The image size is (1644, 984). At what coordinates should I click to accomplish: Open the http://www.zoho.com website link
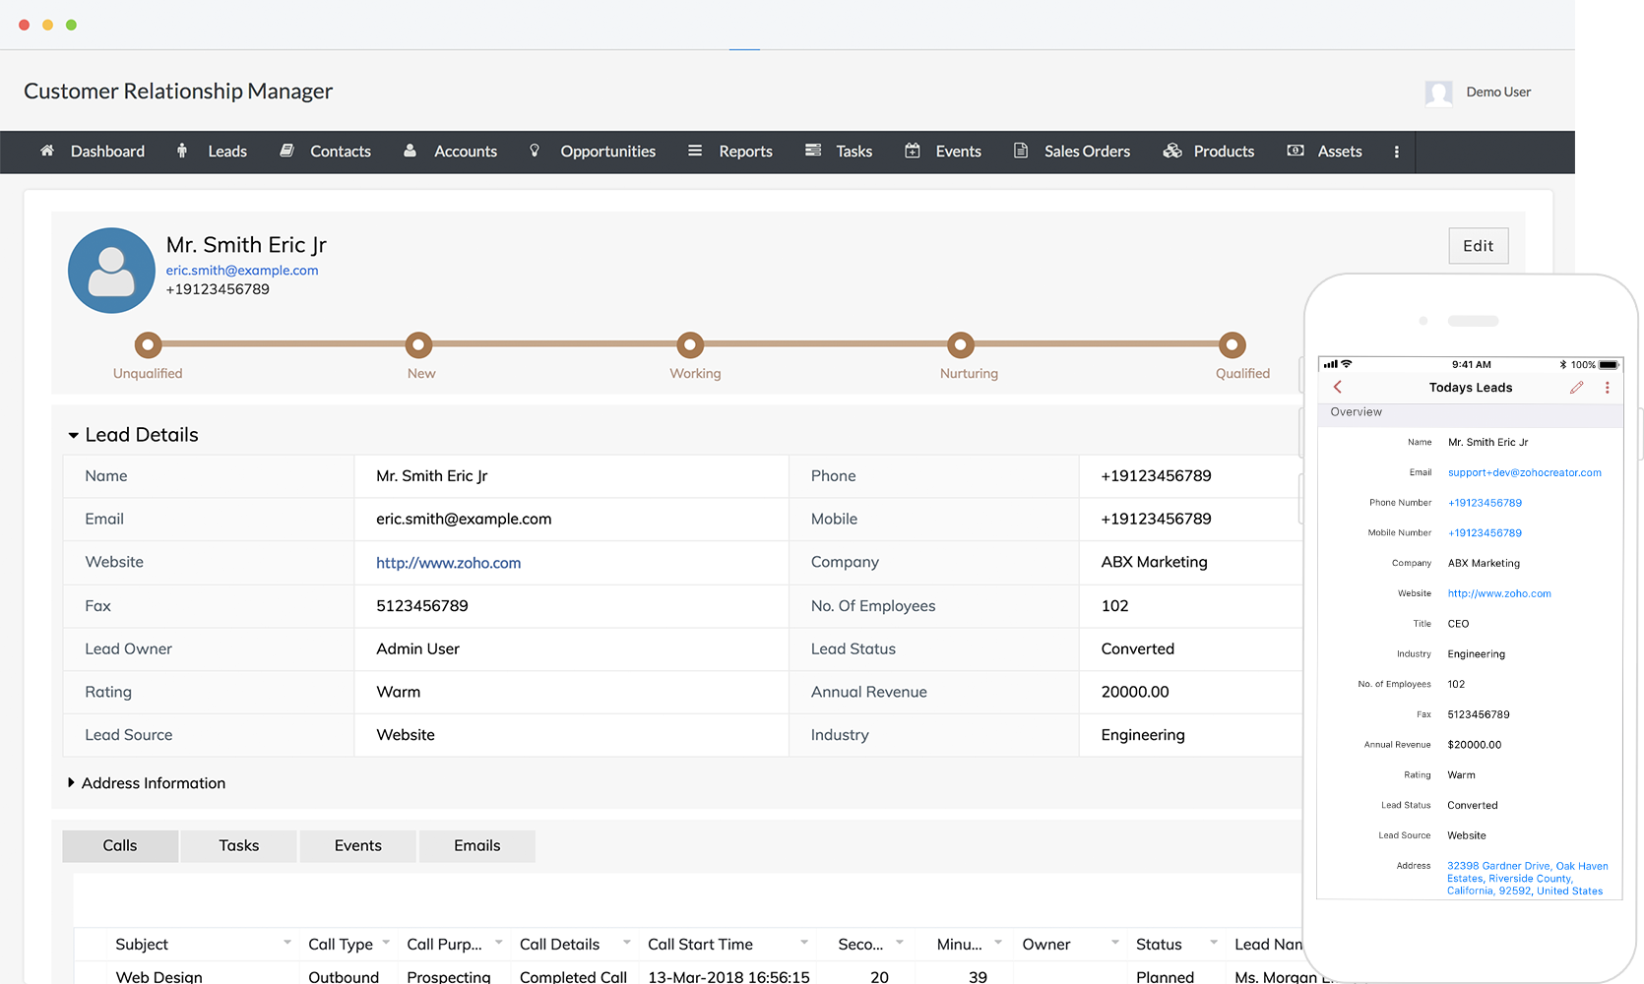tap(448, 563)
